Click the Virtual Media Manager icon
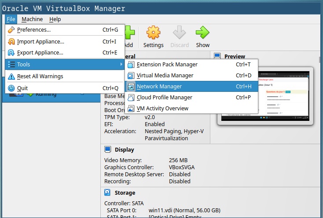The width and height of the screenshot is (323, 218). tap(131, 76)
